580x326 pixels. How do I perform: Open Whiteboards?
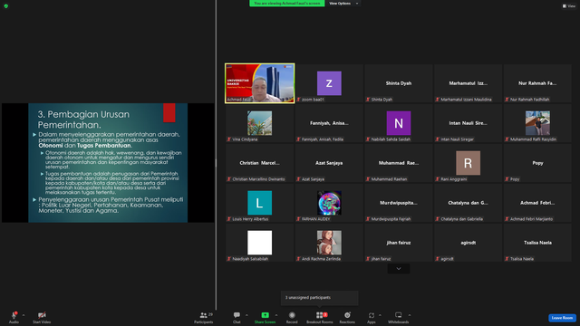pyautogui.click(x=399, y=317)
